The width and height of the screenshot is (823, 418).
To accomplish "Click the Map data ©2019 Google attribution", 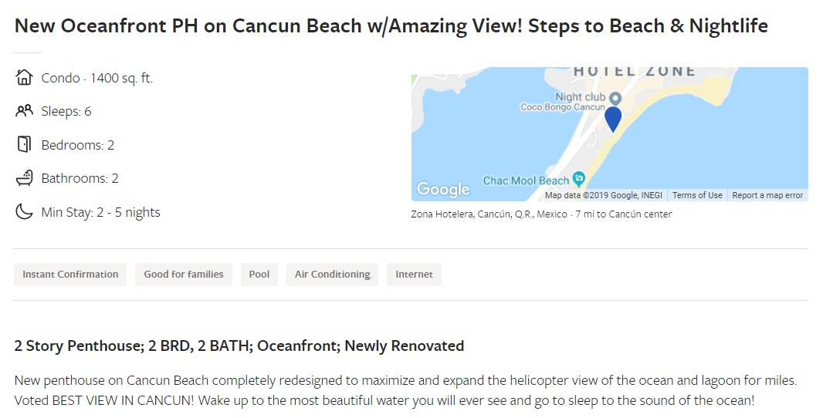I will point(604,195).
